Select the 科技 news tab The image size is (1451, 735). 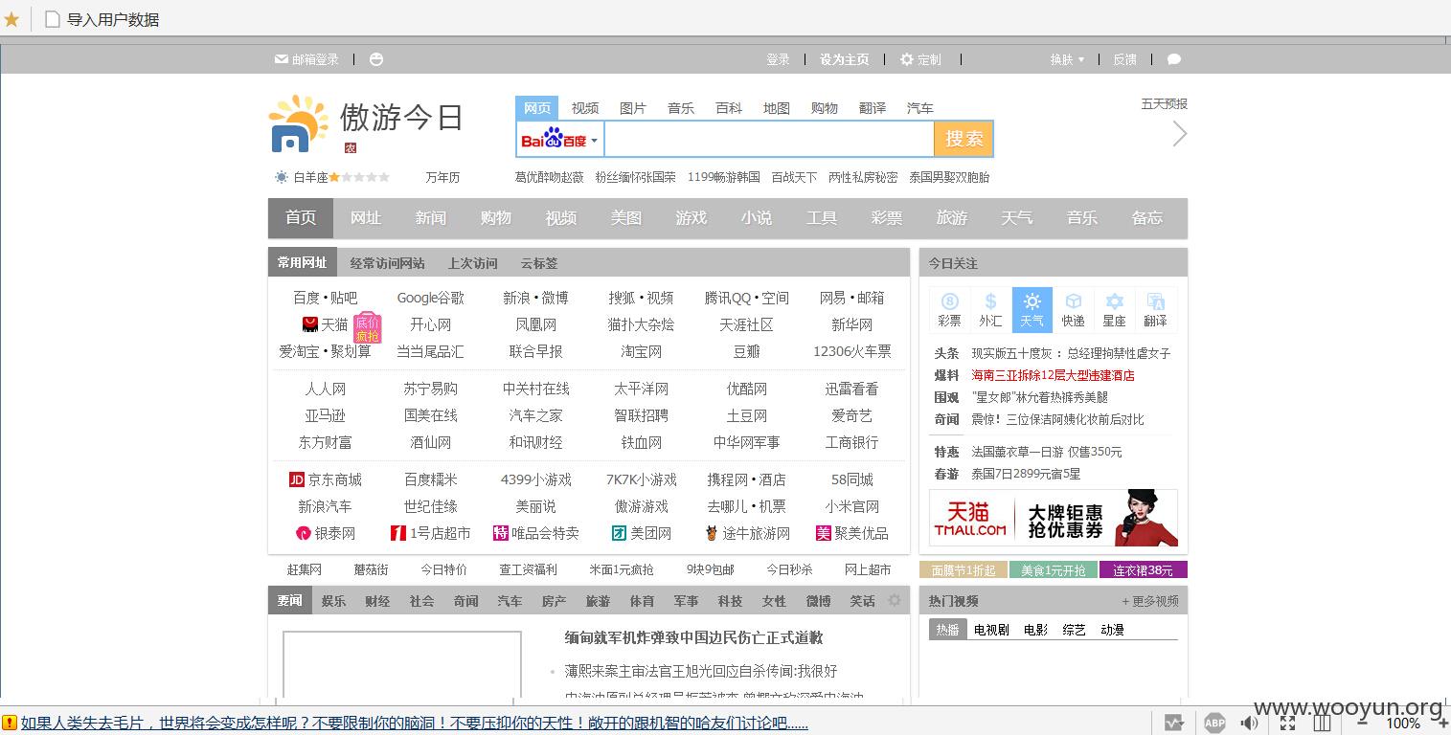(730, 601)
